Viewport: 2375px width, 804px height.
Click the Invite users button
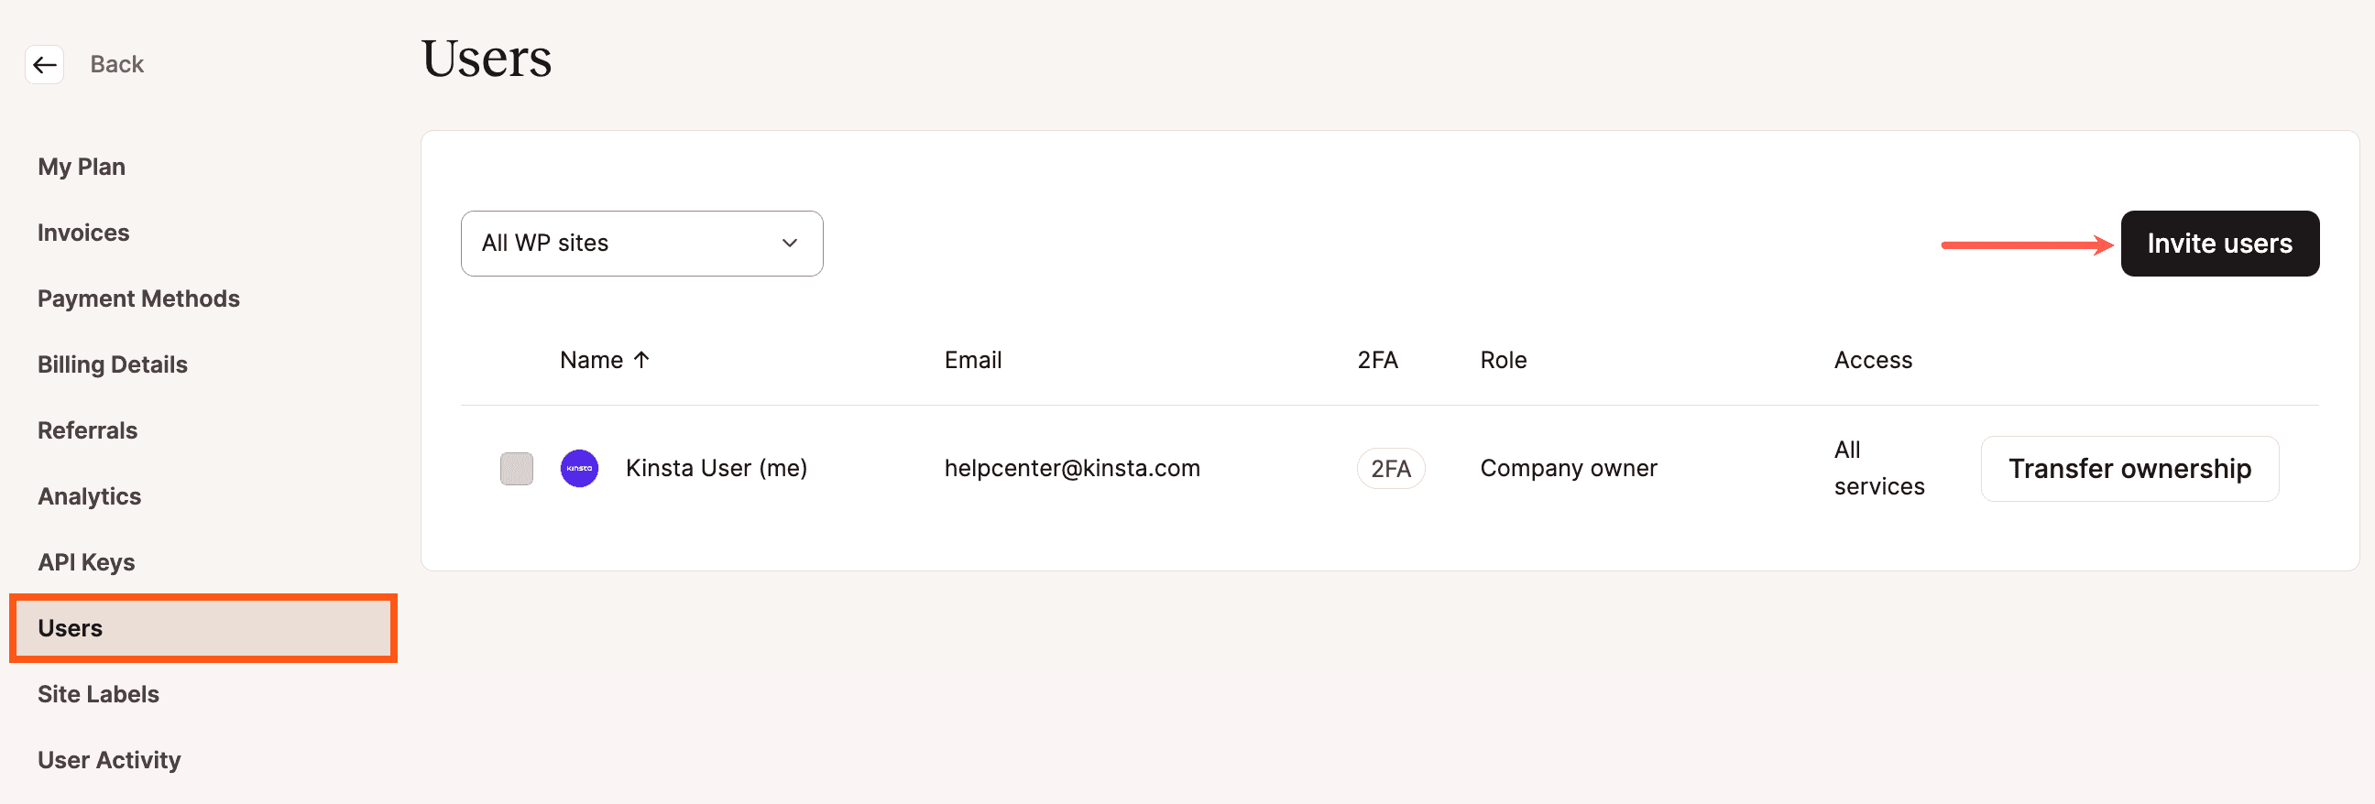[x=2219, y=244]
